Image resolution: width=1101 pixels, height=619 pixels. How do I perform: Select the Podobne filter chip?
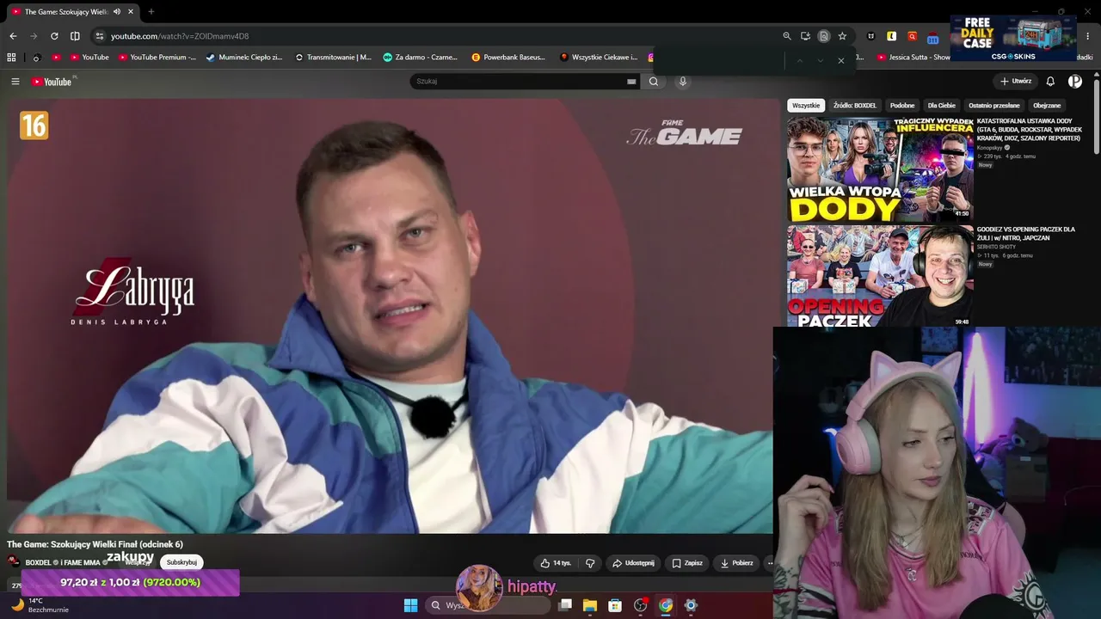902,106
